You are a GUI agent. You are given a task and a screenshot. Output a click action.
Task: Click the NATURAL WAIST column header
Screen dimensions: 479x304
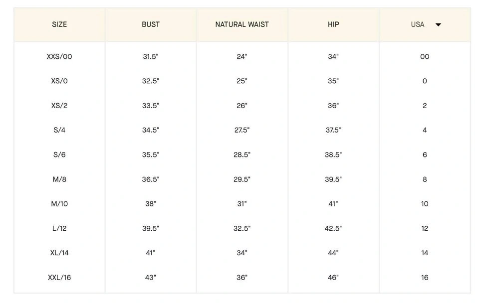(242, 24)
